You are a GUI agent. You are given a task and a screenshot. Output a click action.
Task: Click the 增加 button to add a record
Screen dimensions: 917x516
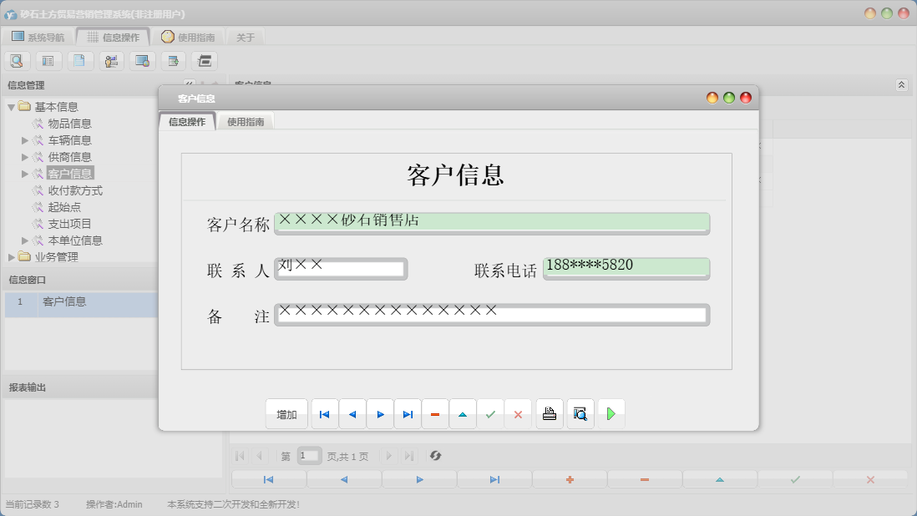(x=285, y=413)
